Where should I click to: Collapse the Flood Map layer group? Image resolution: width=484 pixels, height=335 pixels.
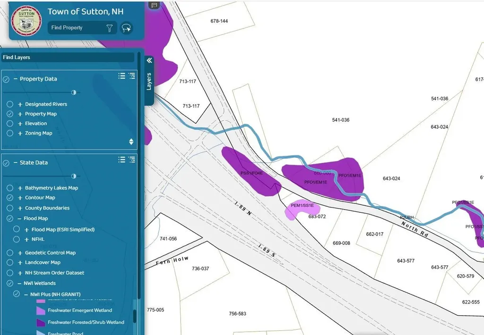pos(20,219)
